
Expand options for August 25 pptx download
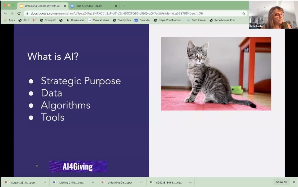tap(45, 182)
